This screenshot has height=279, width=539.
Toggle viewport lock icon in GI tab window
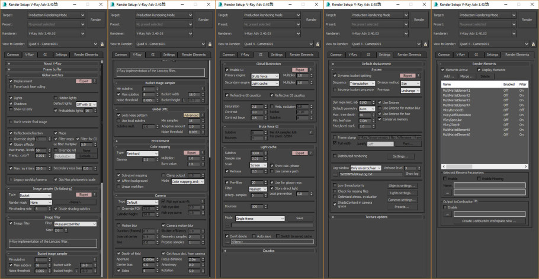[317, 44]
